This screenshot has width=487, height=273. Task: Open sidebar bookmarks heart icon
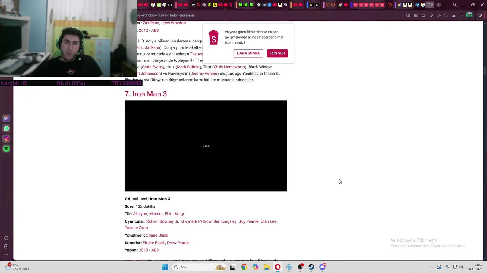click(6, 238)
